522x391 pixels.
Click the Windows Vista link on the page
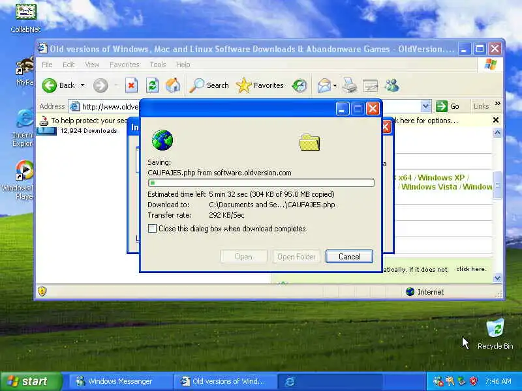[x=429, y=187]
